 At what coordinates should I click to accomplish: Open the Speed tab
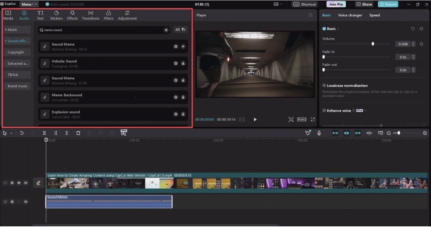pyautogui.click(x=374, y=15)
